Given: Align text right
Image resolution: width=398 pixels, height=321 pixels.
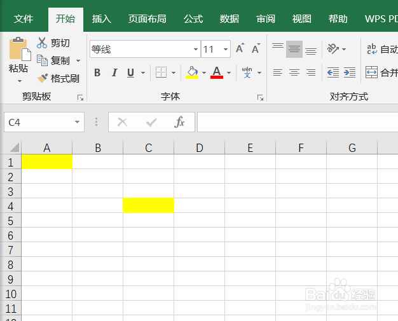Looking at the screenshot, I should (x=311, y=73).
